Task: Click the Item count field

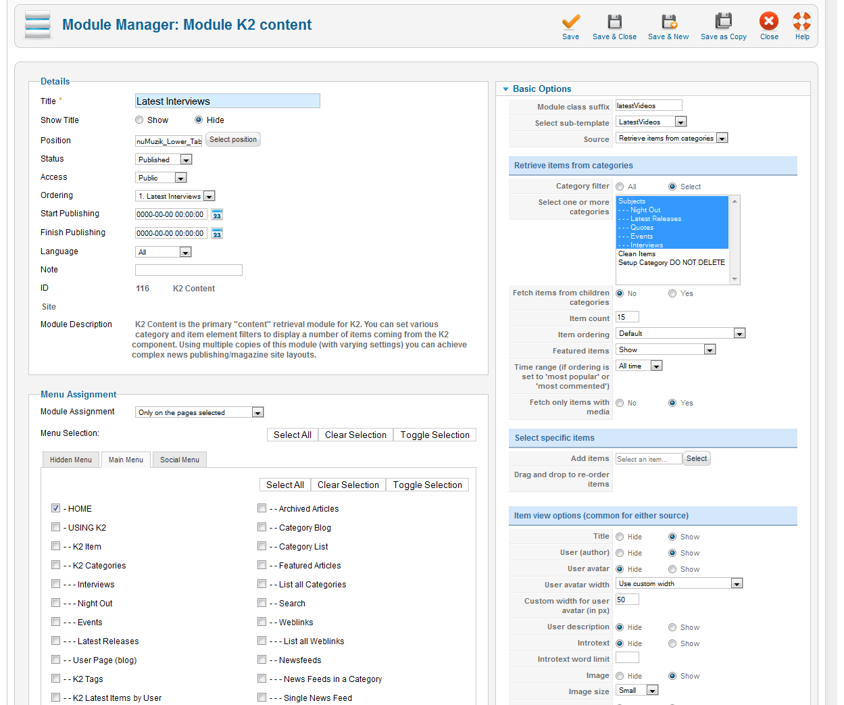Action: tap(627, 317)
